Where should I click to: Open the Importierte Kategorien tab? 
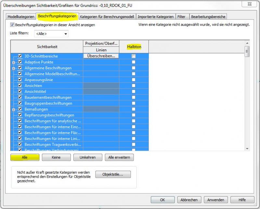coord(156,17)
